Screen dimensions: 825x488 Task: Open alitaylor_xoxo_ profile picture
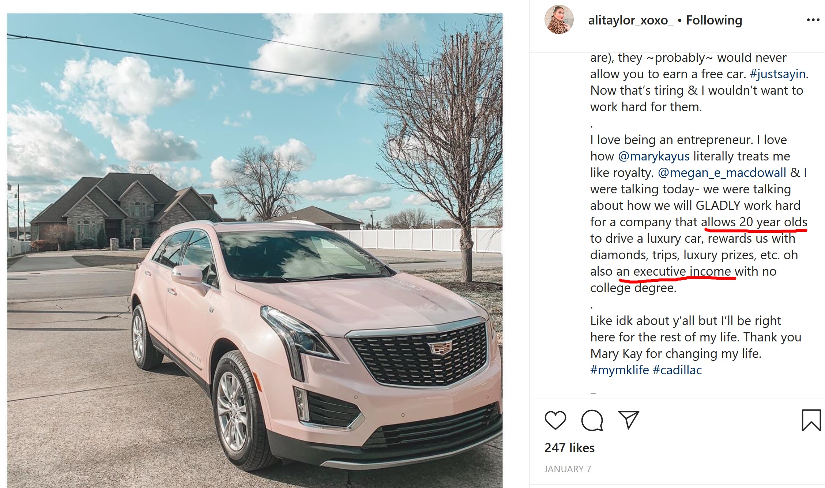559,19
